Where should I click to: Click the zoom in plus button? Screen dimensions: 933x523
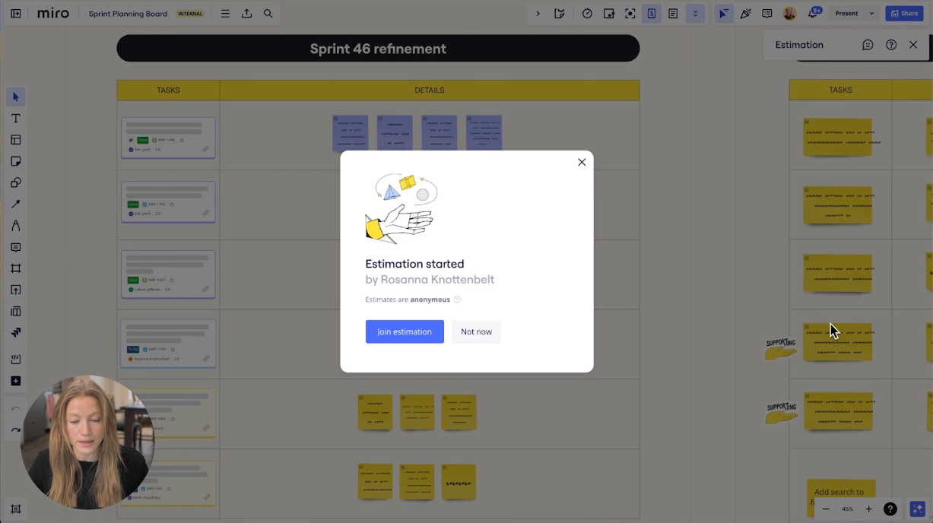point(868,509)
